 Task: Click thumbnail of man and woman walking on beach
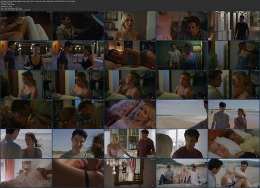point(233,114)
